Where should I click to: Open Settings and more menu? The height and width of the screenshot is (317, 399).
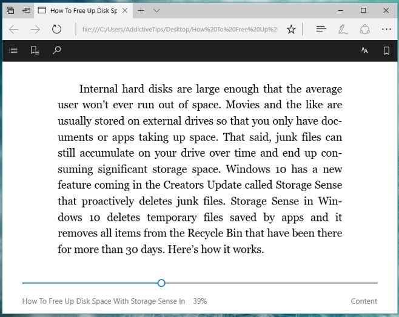point(386,30)
